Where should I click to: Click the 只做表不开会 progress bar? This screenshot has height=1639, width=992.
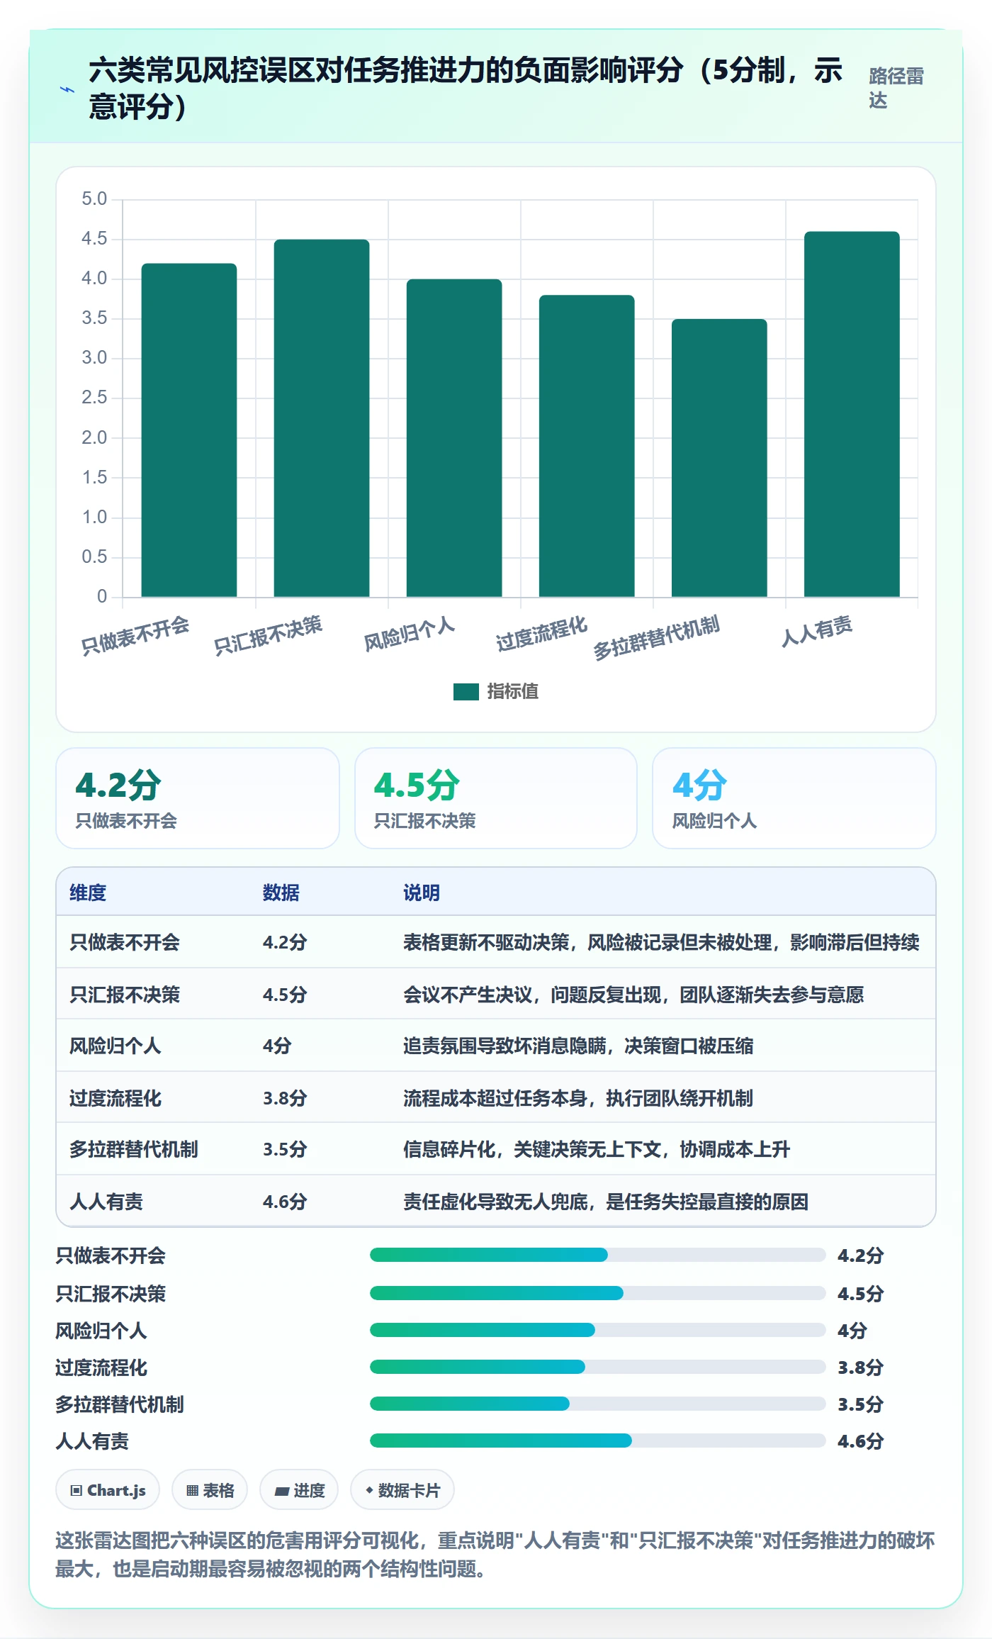click(x=597, y=1255)
